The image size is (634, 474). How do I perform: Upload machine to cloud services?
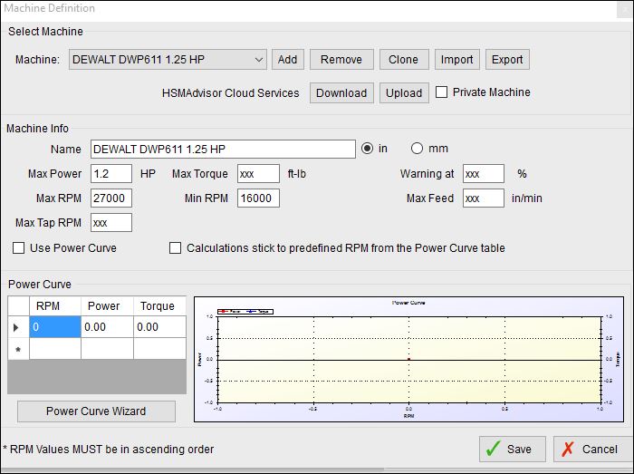pos(404,93)
